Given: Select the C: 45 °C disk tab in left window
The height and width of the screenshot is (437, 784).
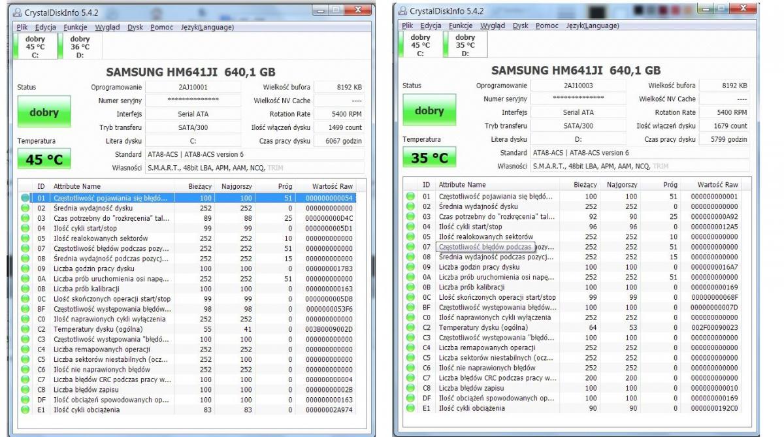Looking at the screenshot, I should tap(35, 47).
